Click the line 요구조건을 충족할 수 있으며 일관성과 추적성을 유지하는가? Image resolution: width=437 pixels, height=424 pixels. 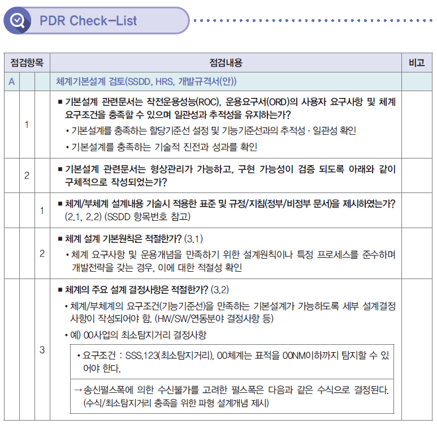click(178, 115)
